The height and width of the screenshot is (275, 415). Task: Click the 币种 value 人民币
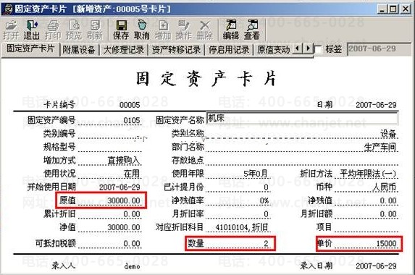pos(384,187)
